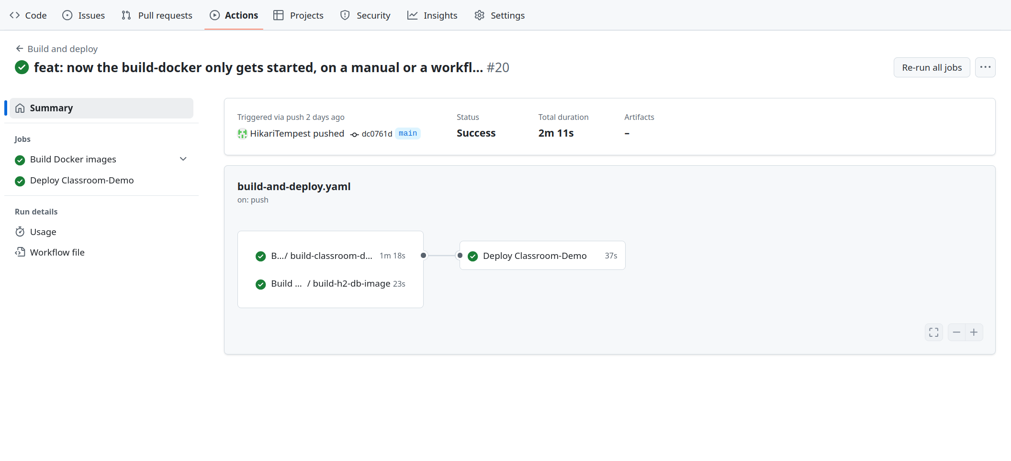The height and width of the screenshot is (461, 1011).
Task: Open the Issues tab
Action: click(x=84, y=15)
